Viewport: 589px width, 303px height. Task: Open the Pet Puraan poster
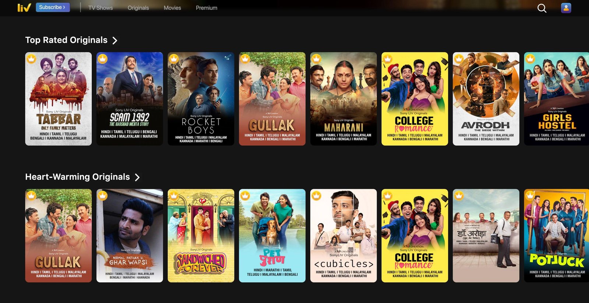click(x=272, y=236)
